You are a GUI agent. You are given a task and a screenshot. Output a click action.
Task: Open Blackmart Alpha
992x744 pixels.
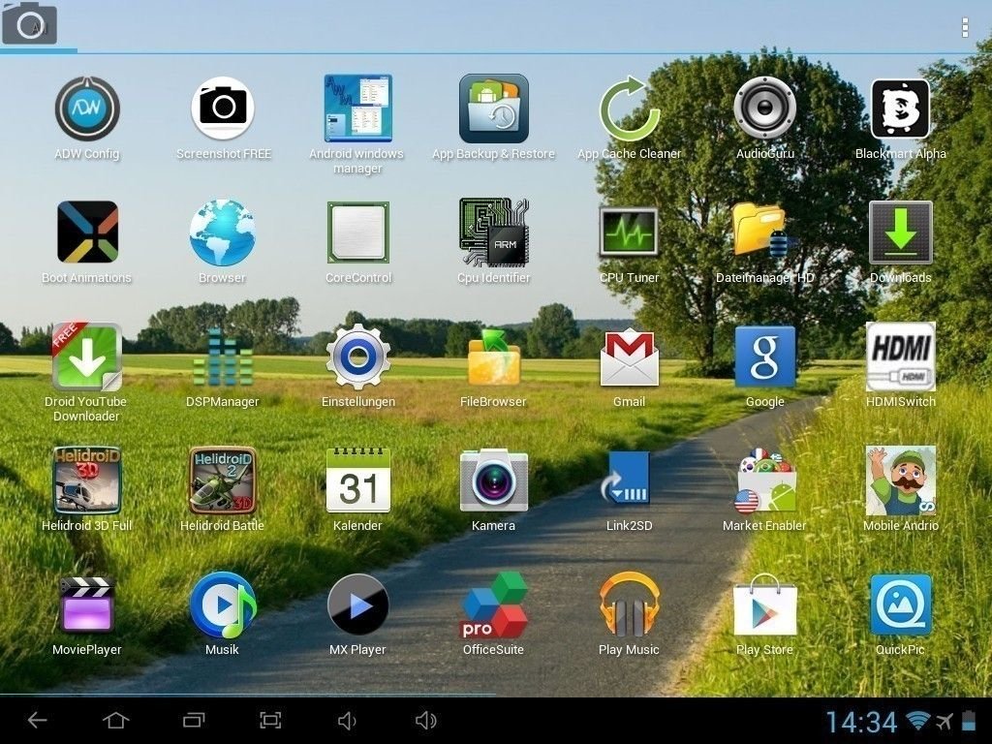(x=900, y=108)
